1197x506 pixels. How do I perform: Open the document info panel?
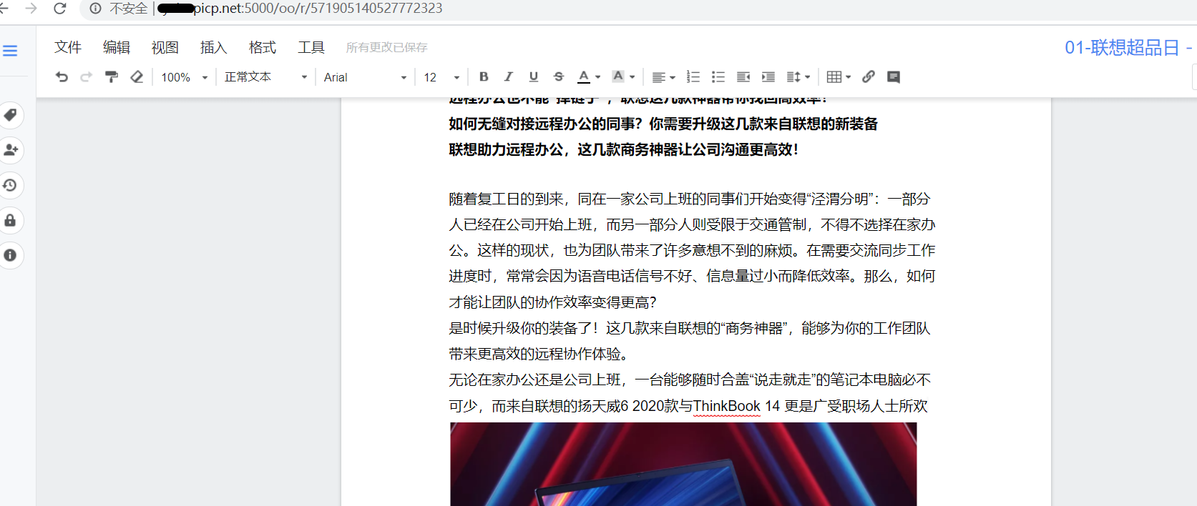coord(10,255)
